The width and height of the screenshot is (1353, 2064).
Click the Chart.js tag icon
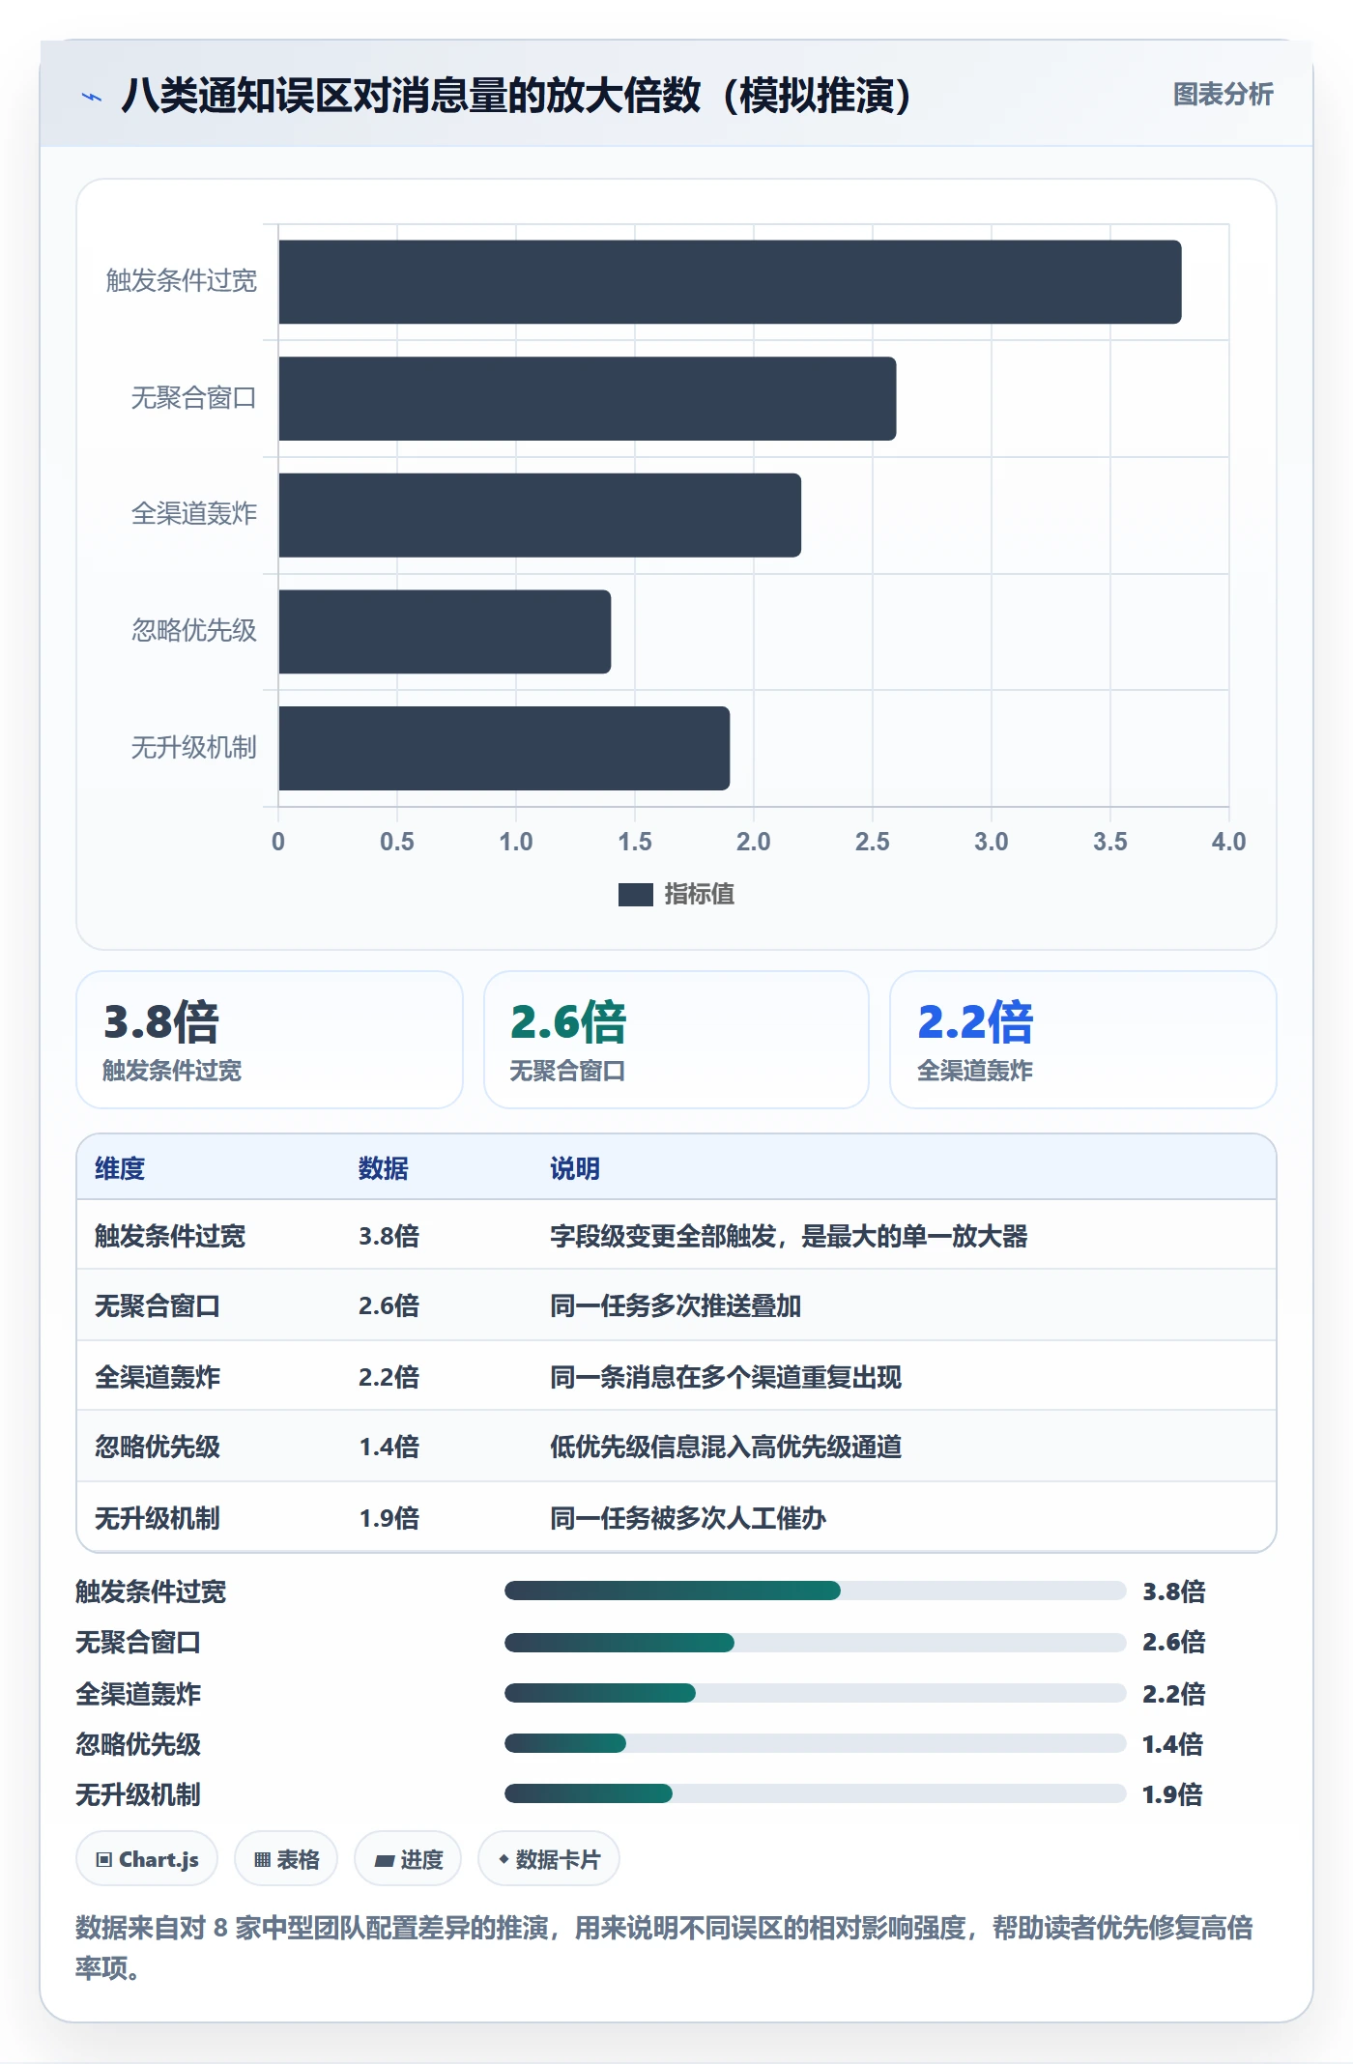pos(104,1860)
